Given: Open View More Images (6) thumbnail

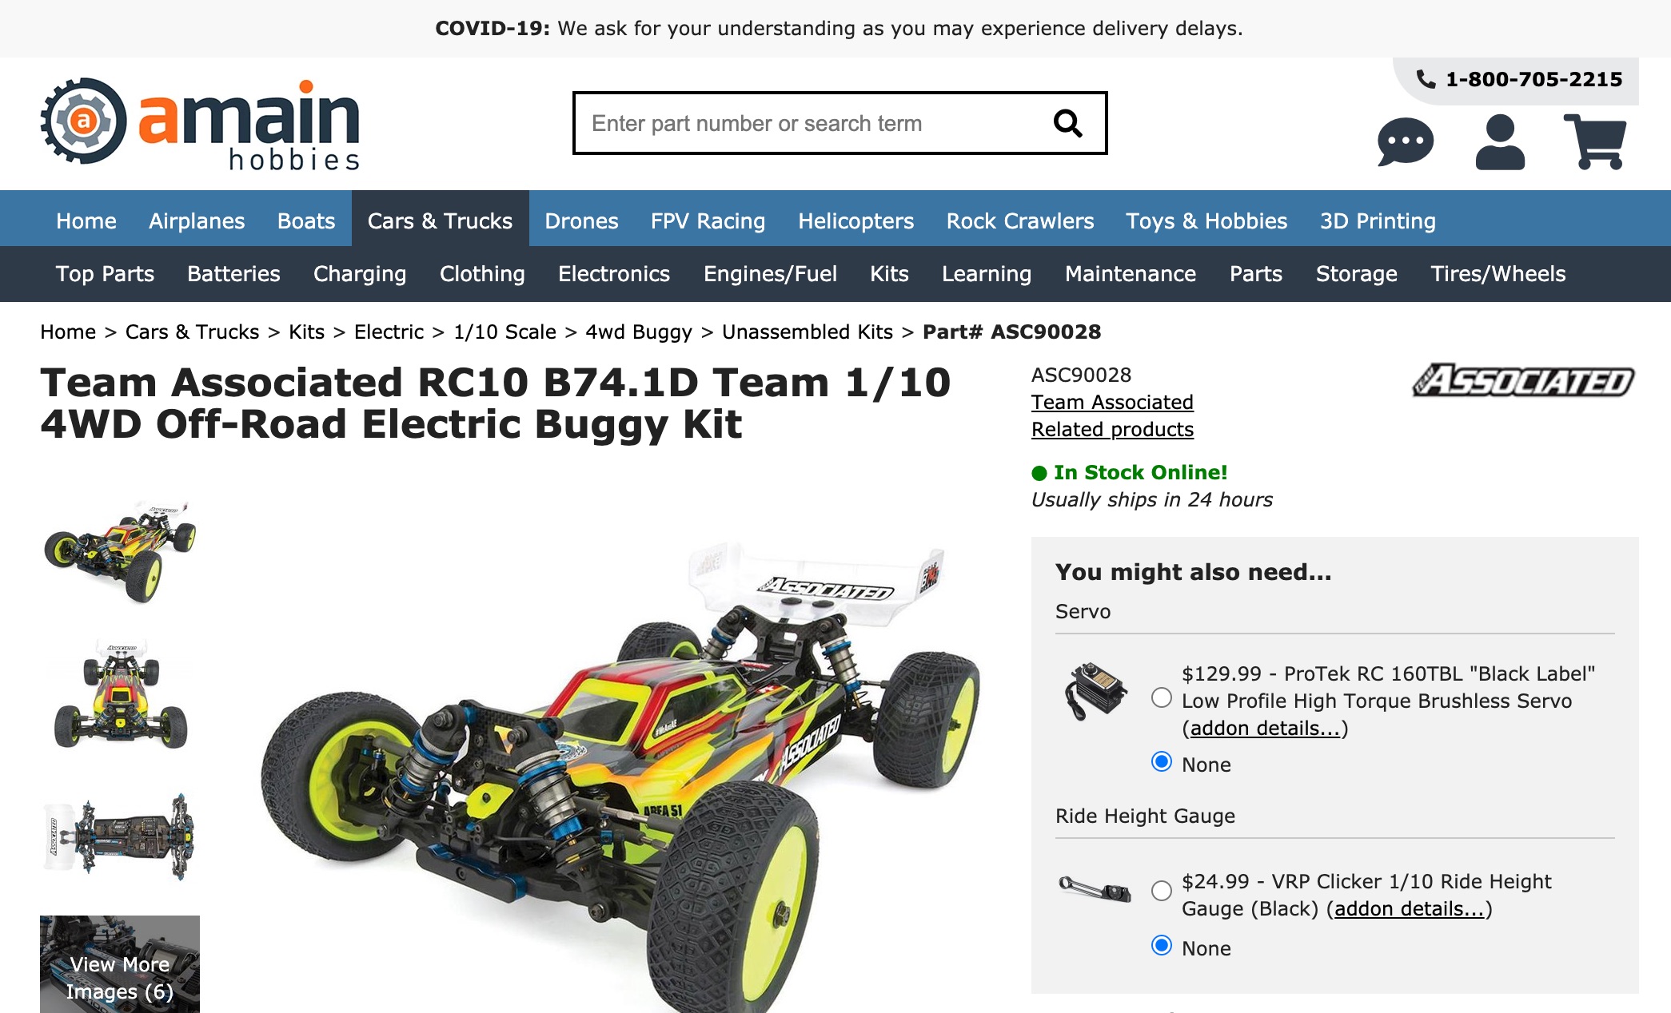Looking at the screenshot, I should point(120,964).
